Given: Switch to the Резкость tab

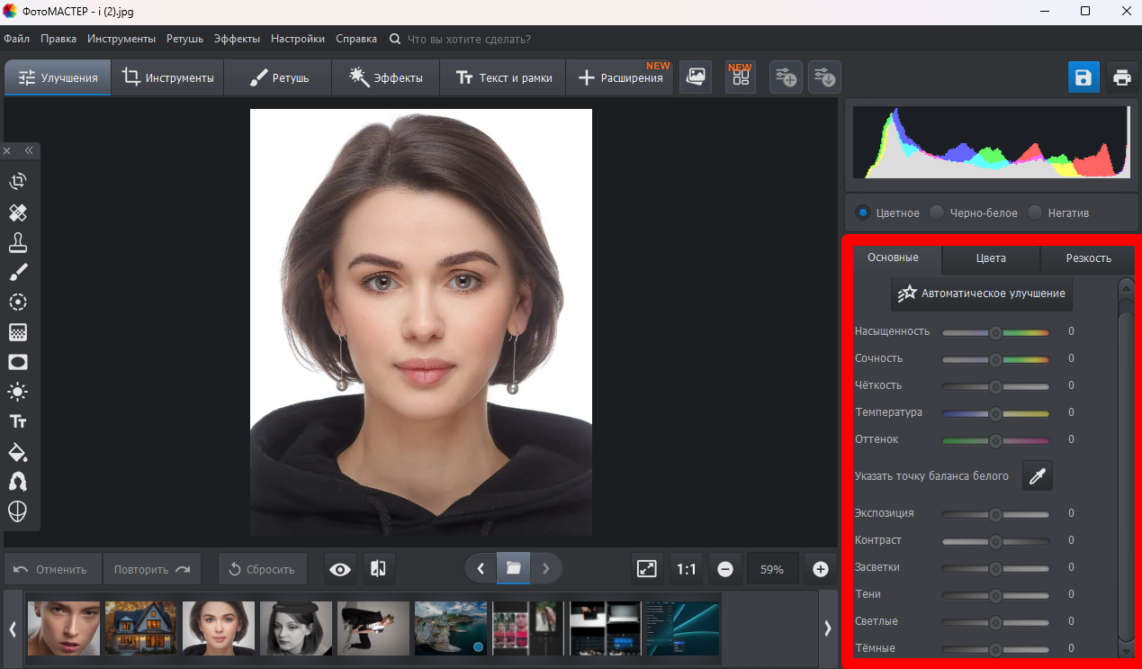Looking at the screenshot, I should pyautogui.click(x=1088, y=258).
